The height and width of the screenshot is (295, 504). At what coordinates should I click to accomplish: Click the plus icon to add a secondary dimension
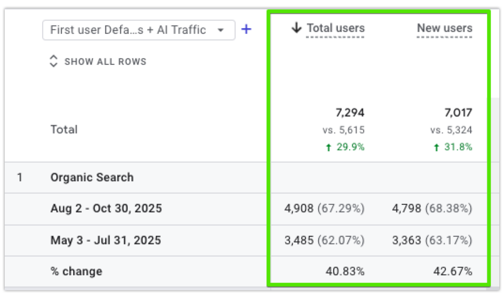pos(246,29)
